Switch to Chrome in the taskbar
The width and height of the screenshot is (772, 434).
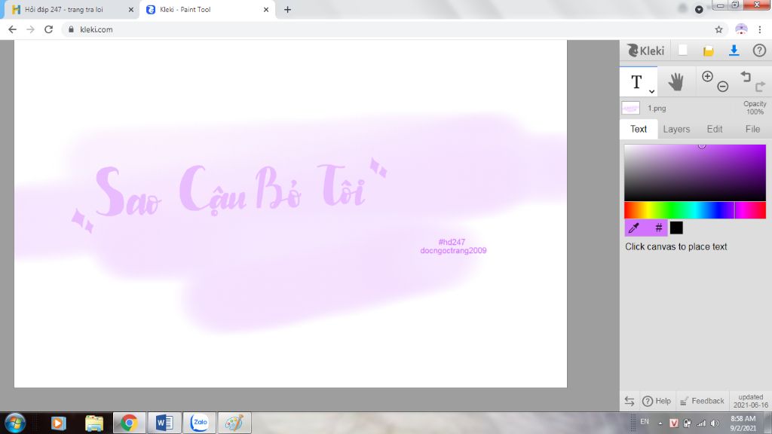[x=129, y=423]
